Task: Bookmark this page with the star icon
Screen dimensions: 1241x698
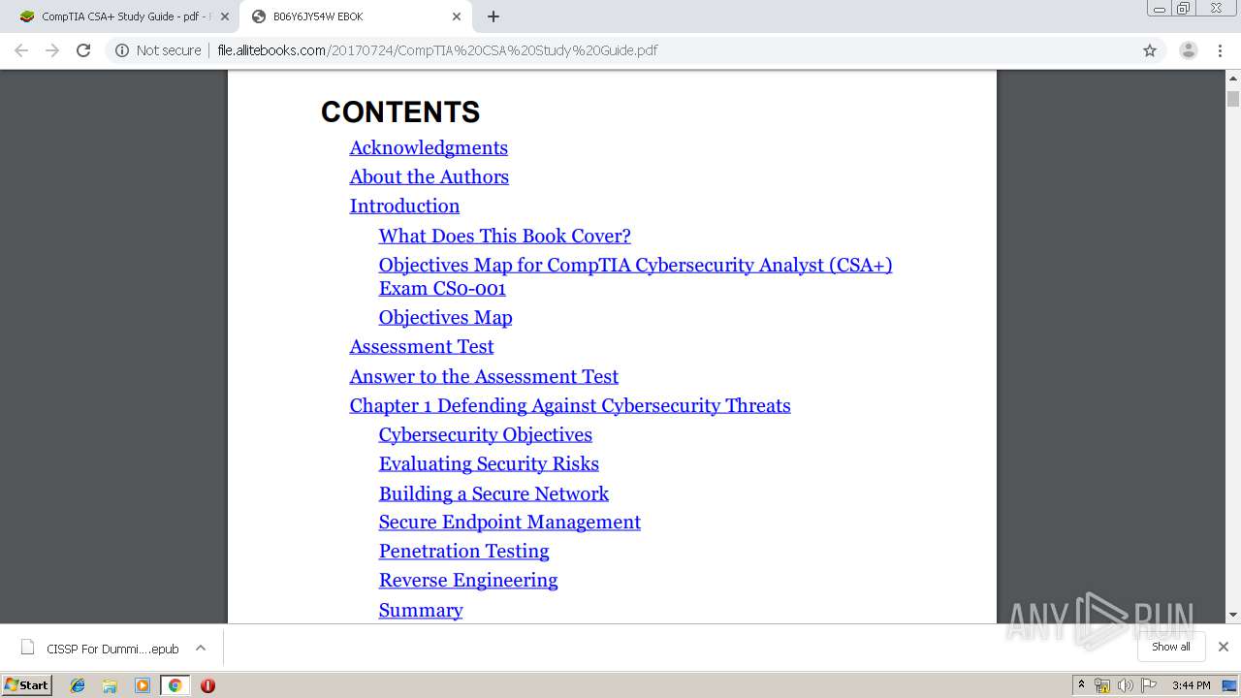Action: tap(1150, 50)
